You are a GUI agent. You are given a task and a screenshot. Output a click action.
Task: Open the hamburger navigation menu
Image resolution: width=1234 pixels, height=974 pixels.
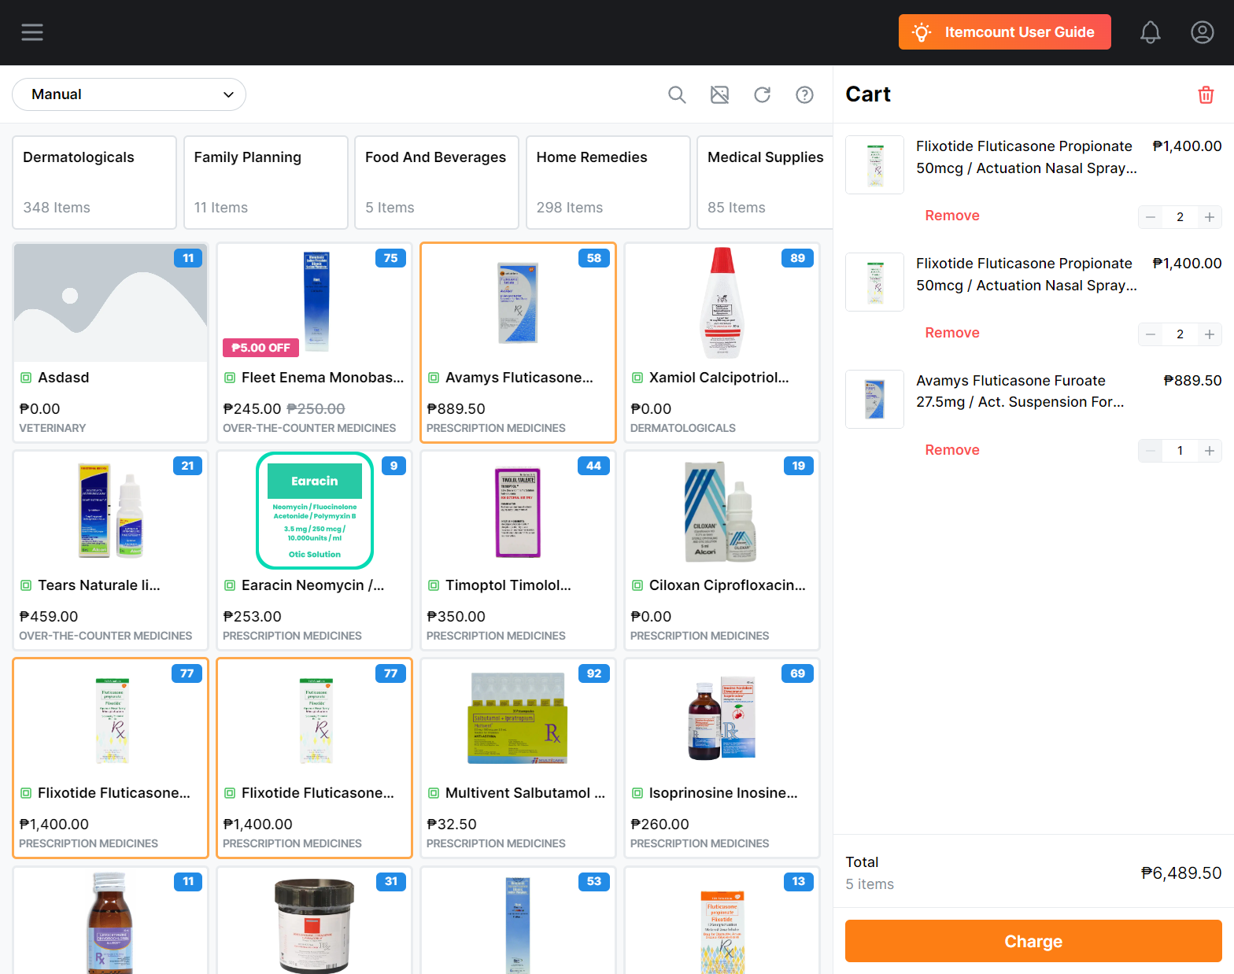coord(32,32)
